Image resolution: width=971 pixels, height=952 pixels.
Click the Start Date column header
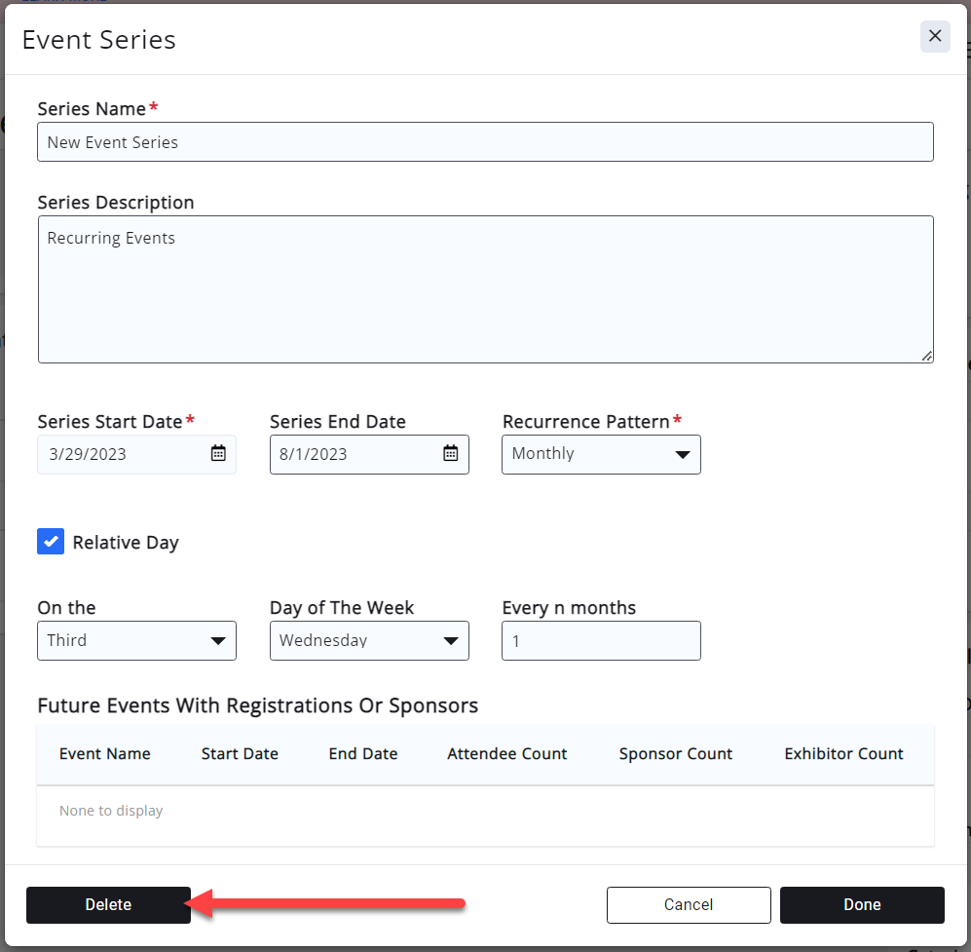pyautogui.click(x=240, y=753)
